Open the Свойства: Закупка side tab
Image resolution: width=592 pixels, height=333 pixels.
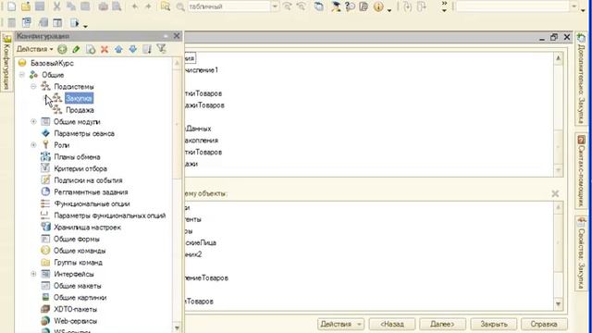pos(582,253)
